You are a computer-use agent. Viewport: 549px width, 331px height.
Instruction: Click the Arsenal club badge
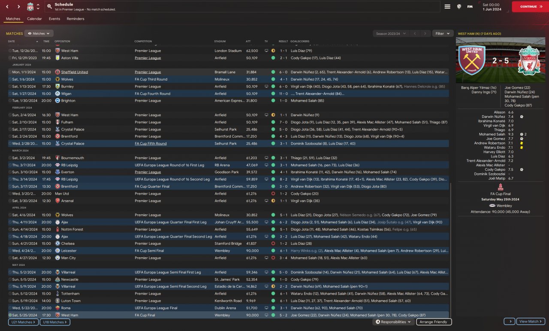[x=57, y=201]
